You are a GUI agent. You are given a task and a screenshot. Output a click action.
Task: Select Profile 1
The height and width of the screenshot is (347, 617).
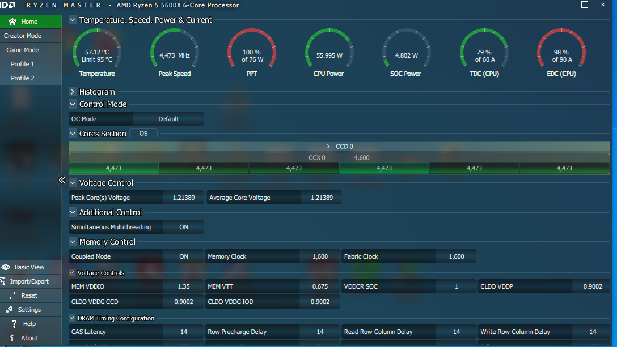tap(31, 64)
